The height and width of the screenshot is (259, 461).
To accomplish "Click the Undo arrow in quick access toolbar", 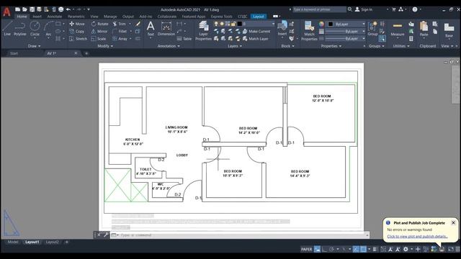I will [68, 9].
